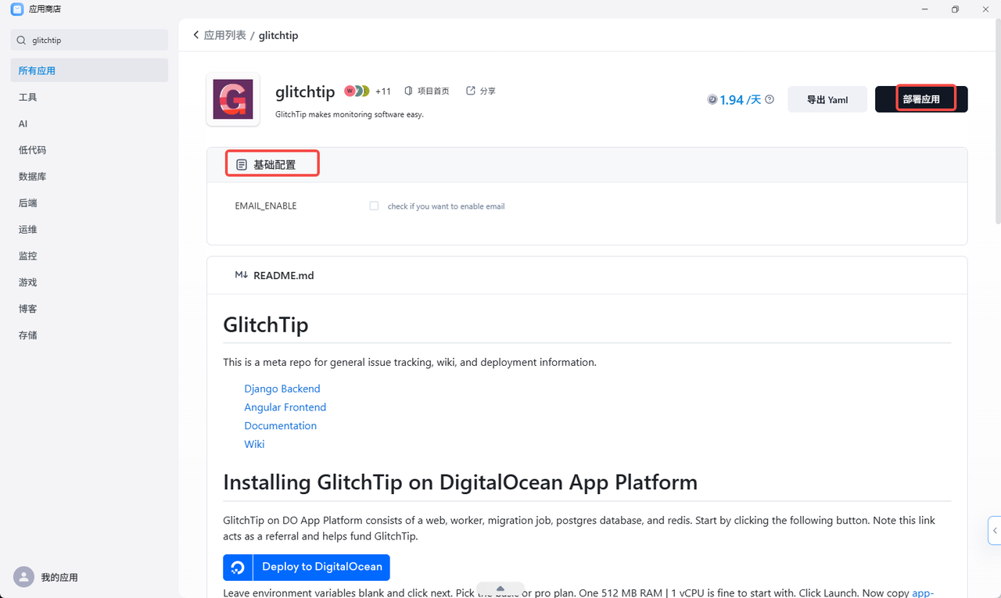Image resolution: width=1001 pixels, height=598 pixels.
Task: Maximize the application window
Action: pyautogui.click(x=955, y=9)
